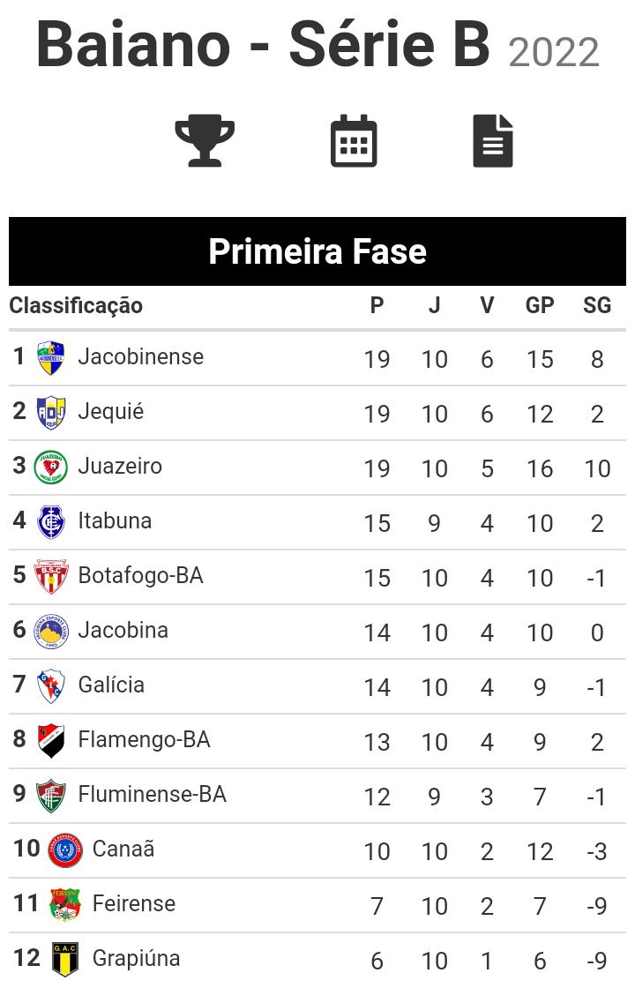Screen dimensions: 635x1003
Task: Open the document regulations icon
Action: pyautogui.click(x=493, y=140)
